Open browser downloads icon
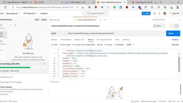Screen dimensions: 183x103 pyautogui.click(x=171, y=7)
